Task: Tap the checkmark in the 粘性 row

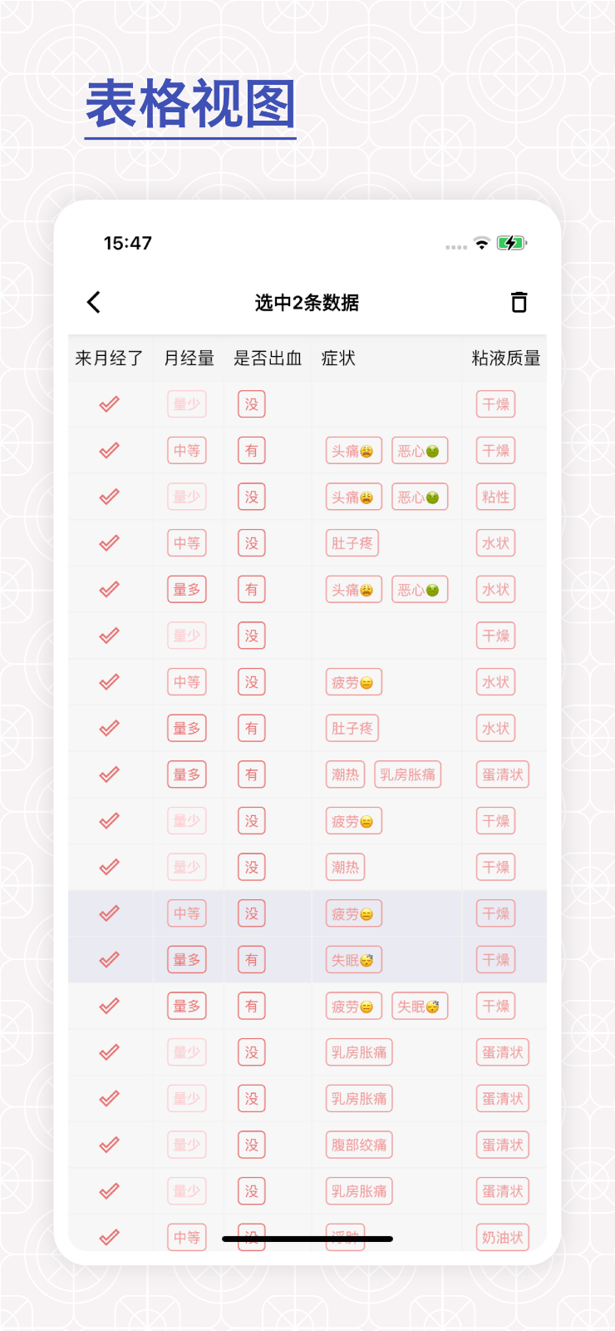Action: 109,497
